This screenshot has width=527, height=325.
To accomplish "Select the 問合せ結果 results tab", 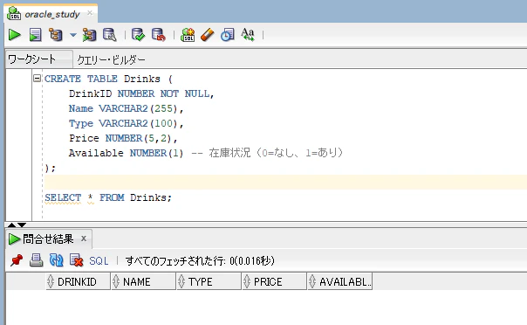I will [48, 239].
